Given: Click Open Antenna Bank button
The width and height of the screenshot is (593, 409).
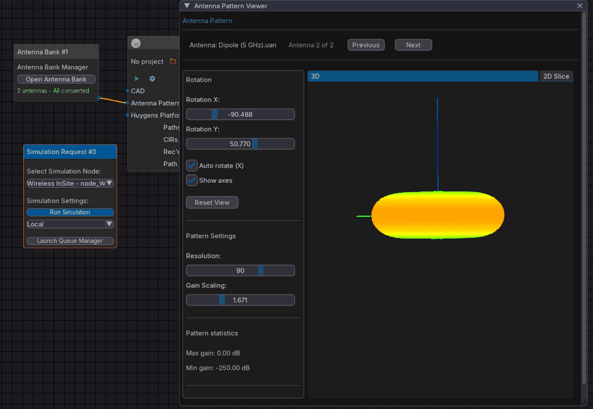Looking at the screenshot, I should click(x=56, y=79).
